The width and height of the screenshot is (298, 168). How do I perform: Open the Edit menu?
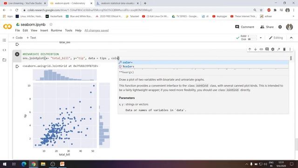tap(25, 30)
